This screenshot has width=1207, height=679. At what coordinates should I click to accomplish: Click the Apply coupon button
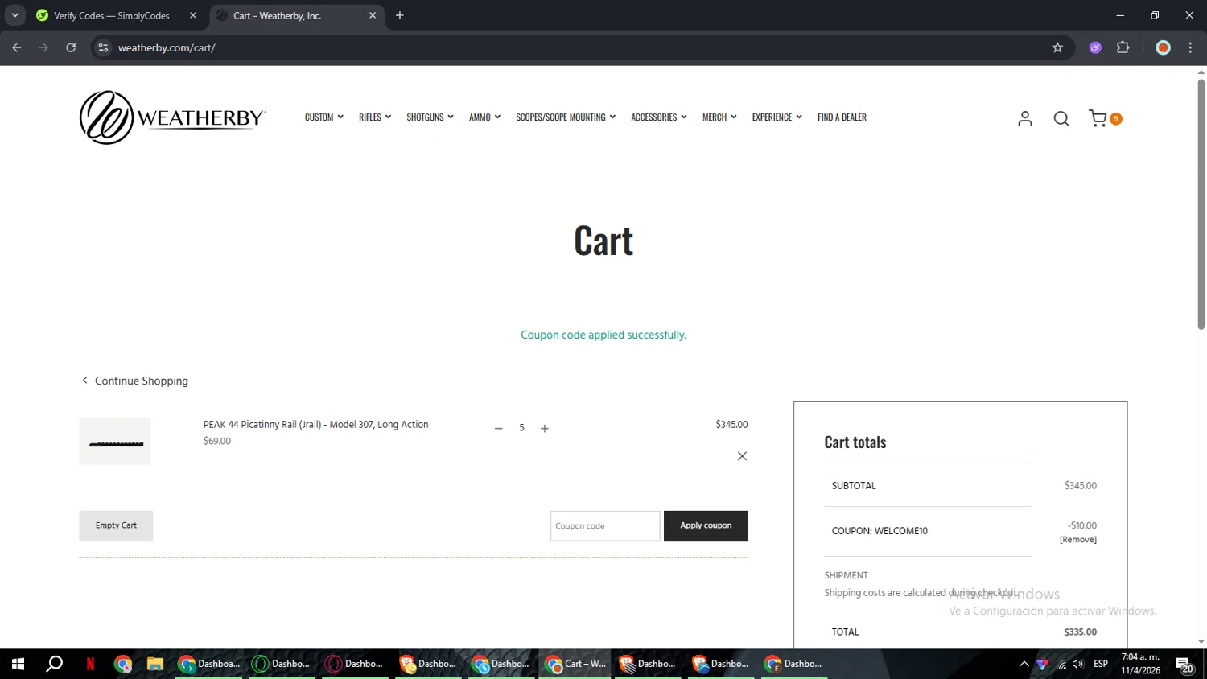(x=706, y=526)
